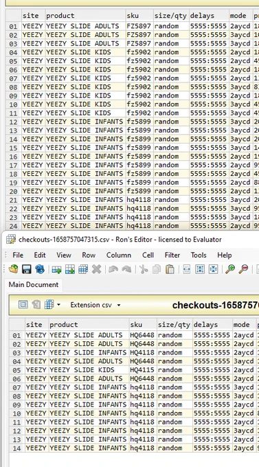The height and width of the screenshot is (467, 259).
Task: Click the Redo arrow icon
Action: point(126,269)
